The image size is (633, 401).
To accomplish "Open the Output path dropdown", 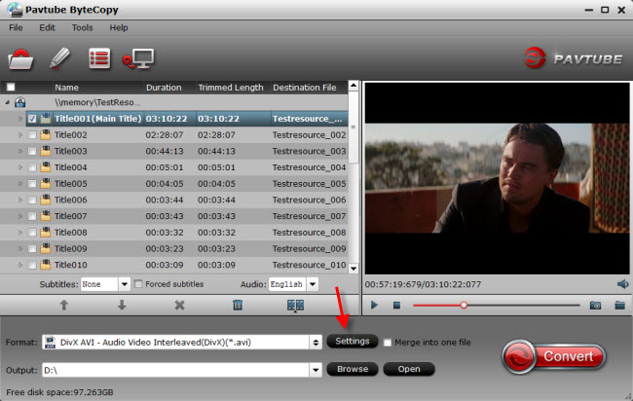I will [316, 370].
